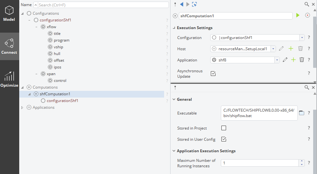Collapse the Configurations tree node
This screenshot has width=317, height=174.
tap(22, 13)
